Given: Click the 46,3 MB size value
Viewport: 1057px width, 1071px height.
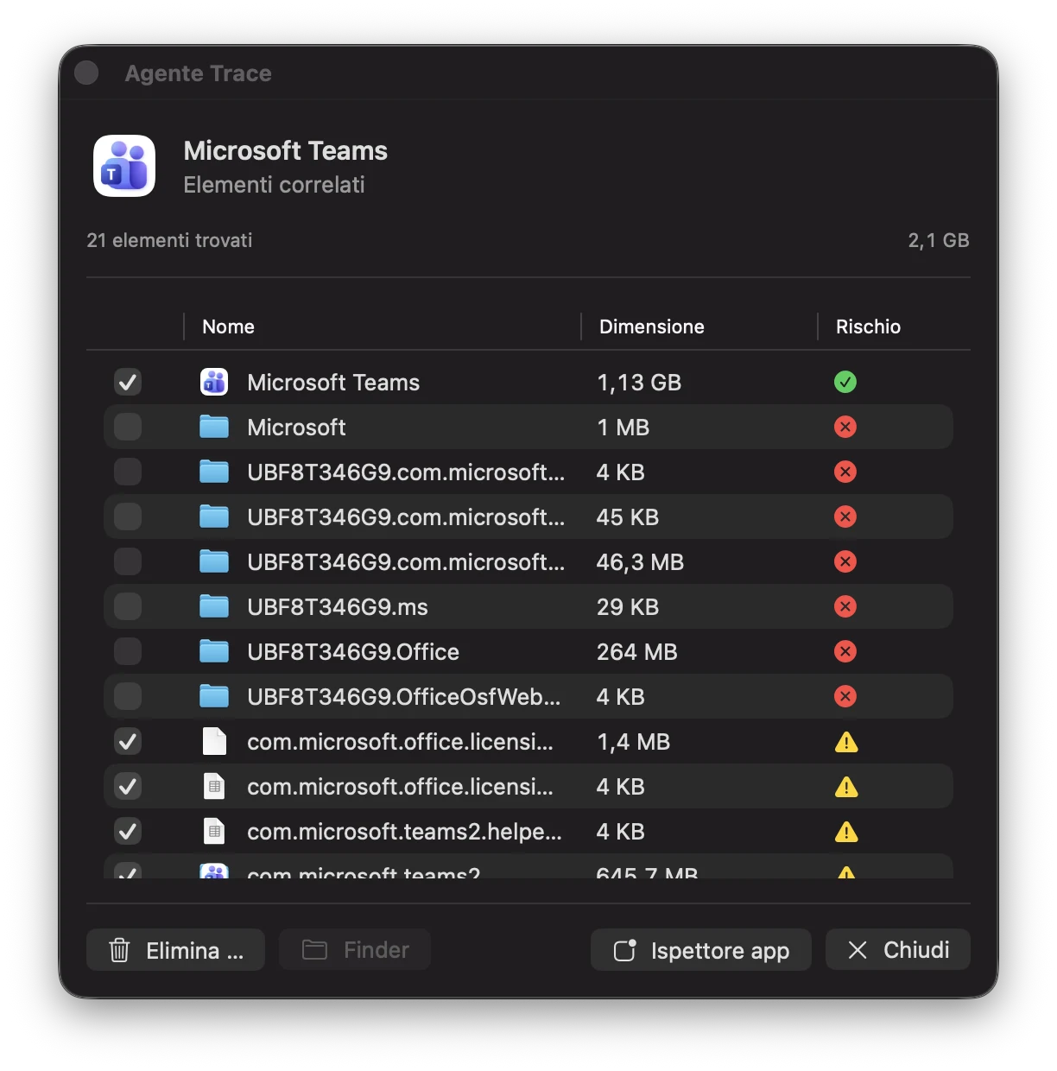Looking at the screenshot, I should 640,562.
